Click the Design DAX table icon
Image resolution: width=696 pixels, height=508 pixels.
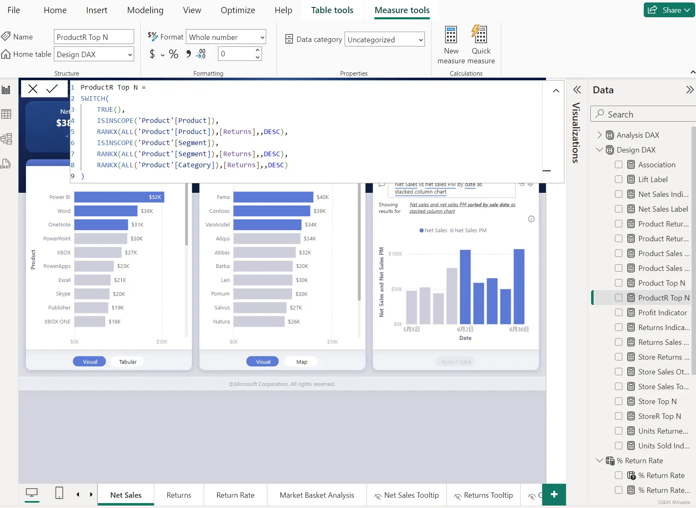[x=610, y=150]
